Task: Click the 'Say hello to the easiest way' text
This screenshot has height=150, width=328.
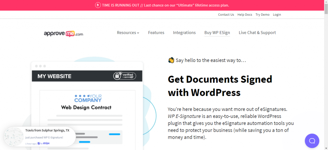Action: click(x=211, y=60)
